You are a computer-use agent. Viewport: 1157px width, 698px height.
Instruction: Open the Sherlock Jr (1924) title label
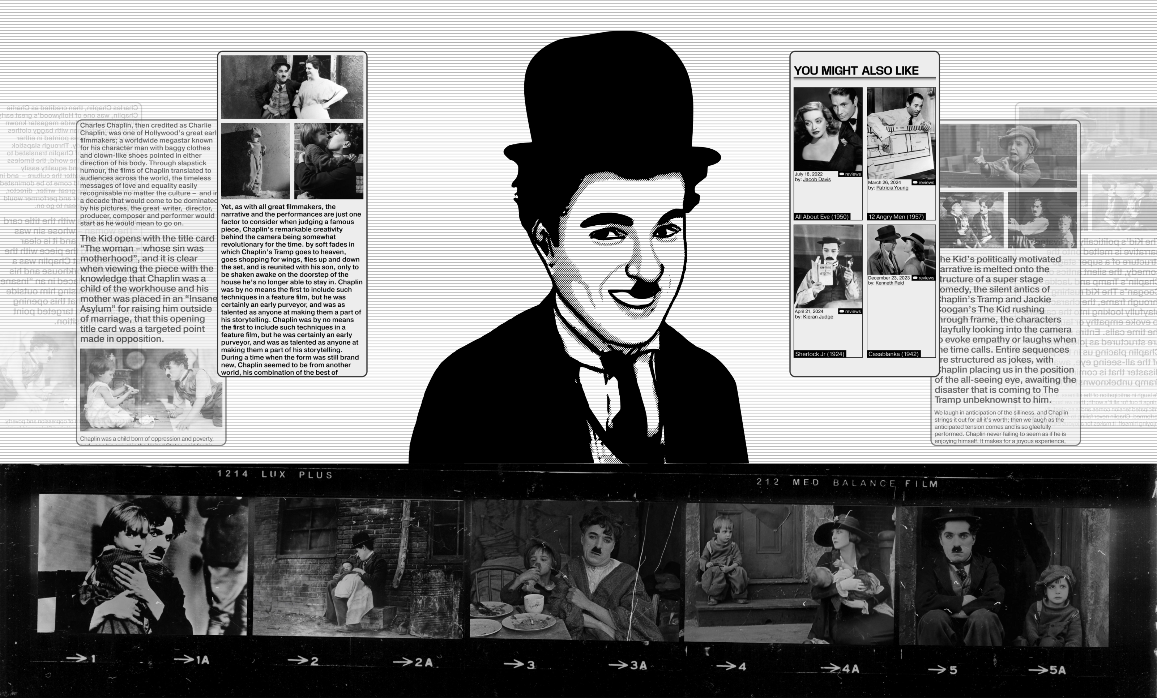[x=819, y=354]
